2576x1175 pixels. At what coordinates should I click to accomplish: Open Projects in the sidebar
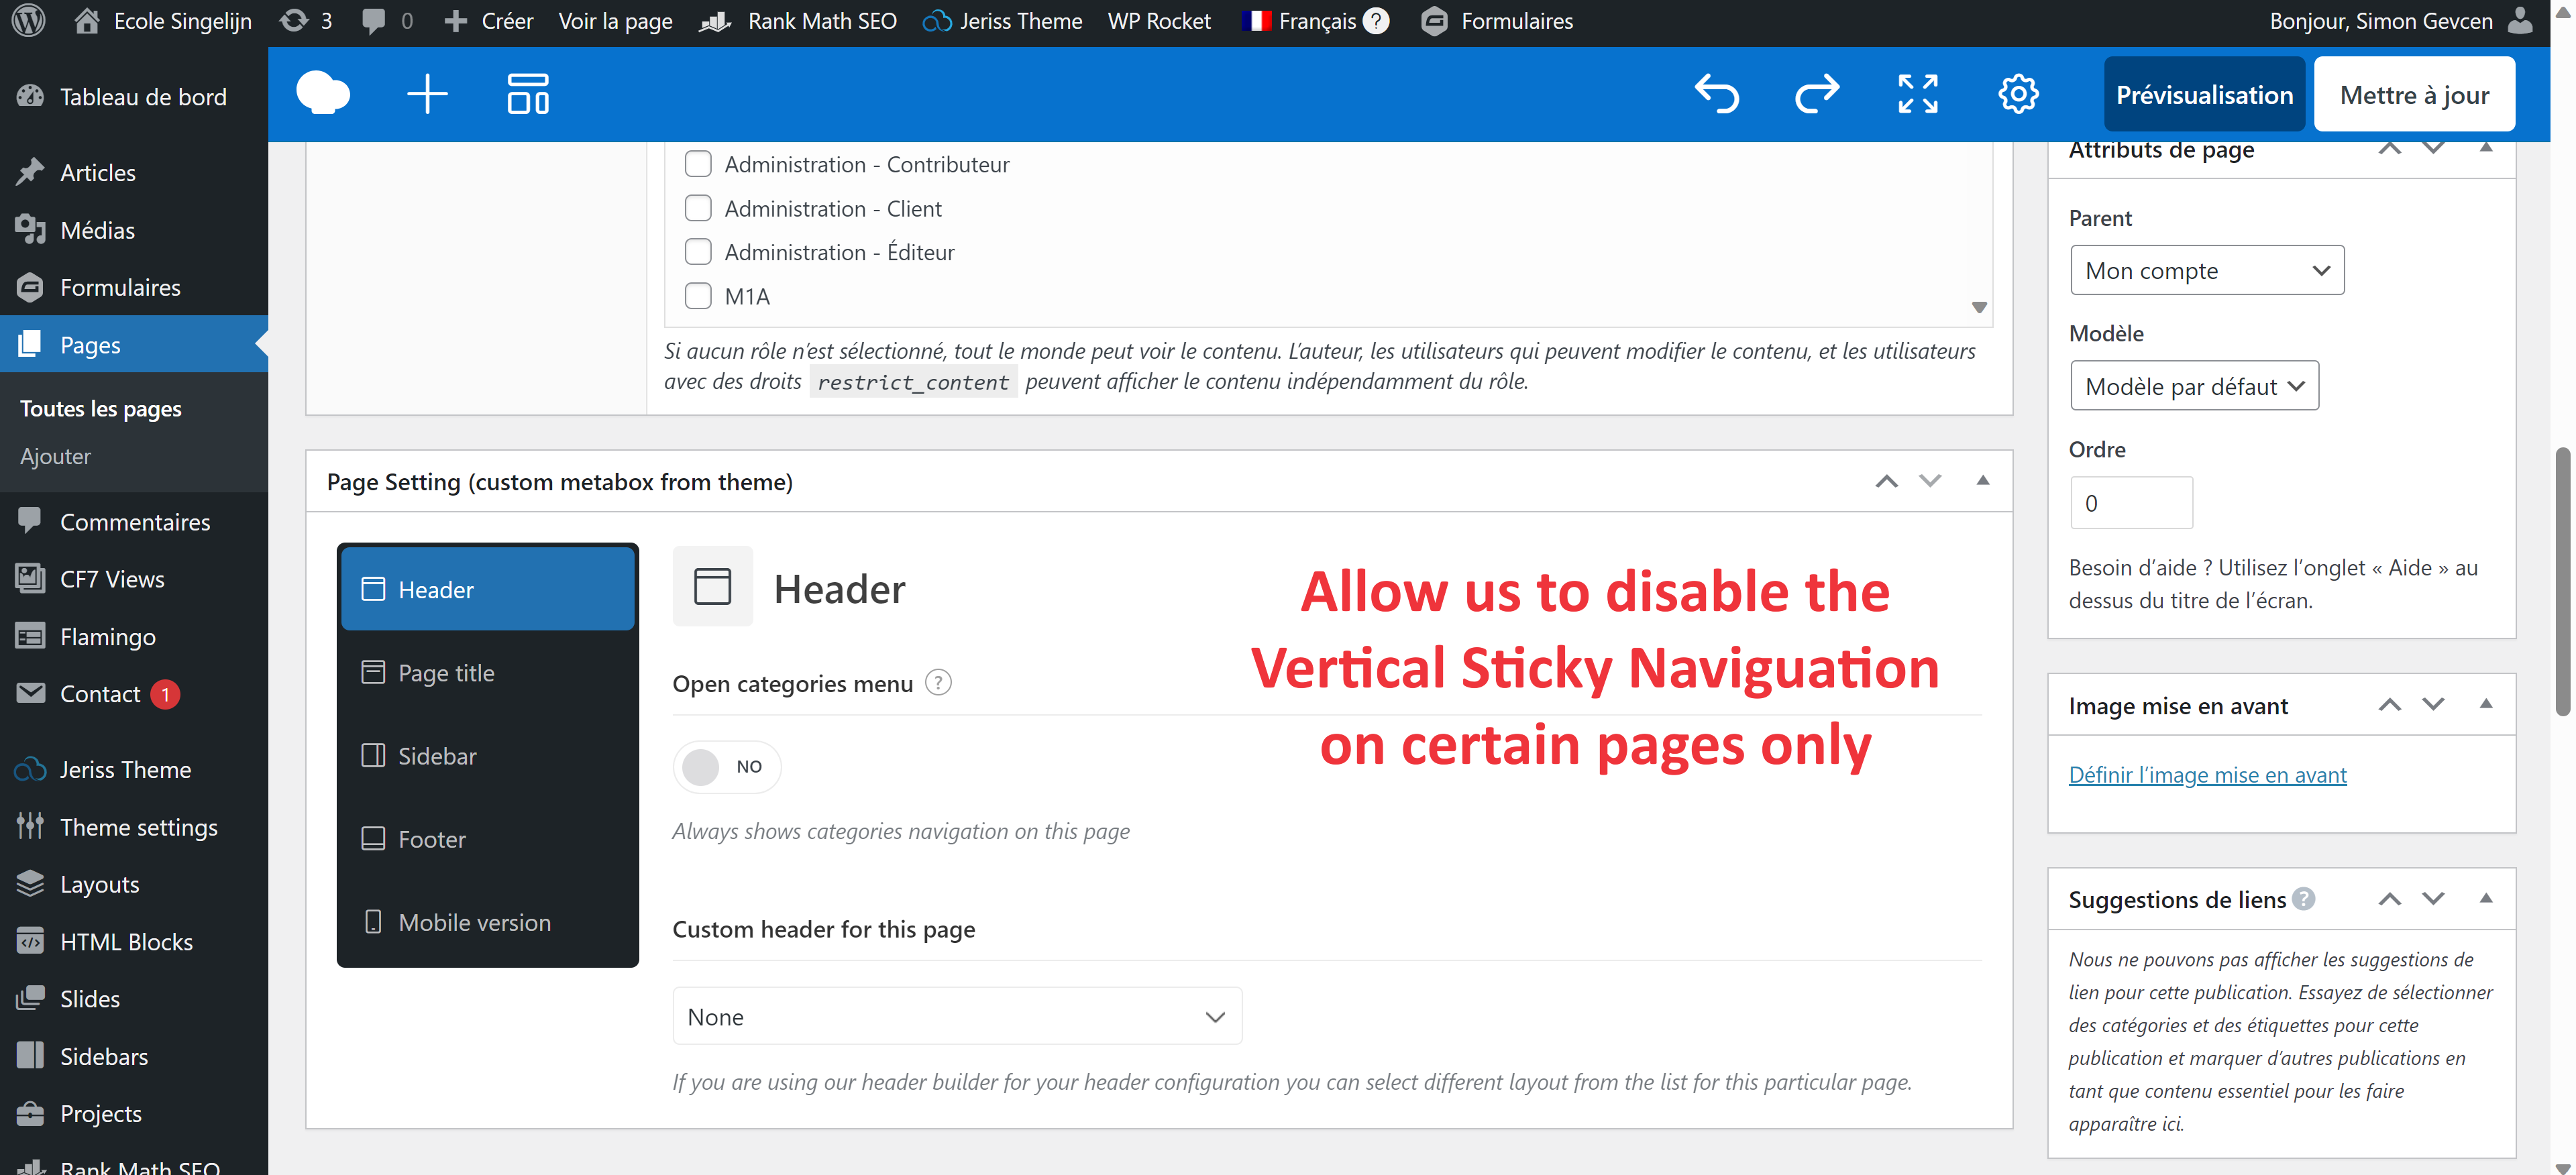coord(134,1114)
